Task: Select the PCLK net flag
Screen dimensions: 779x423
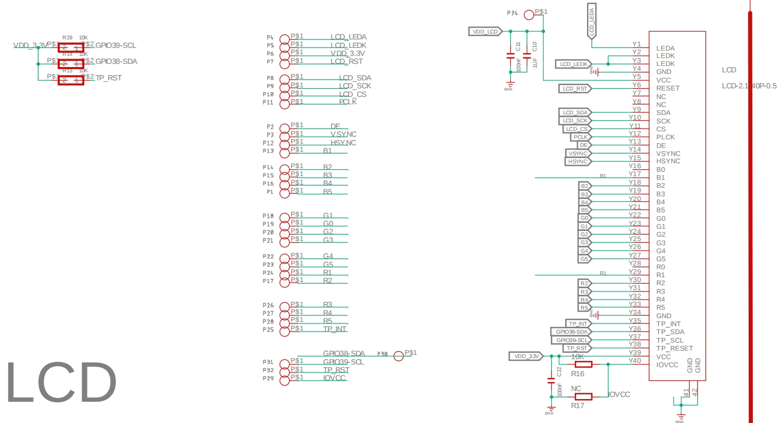Action: [x=582, y=137]
